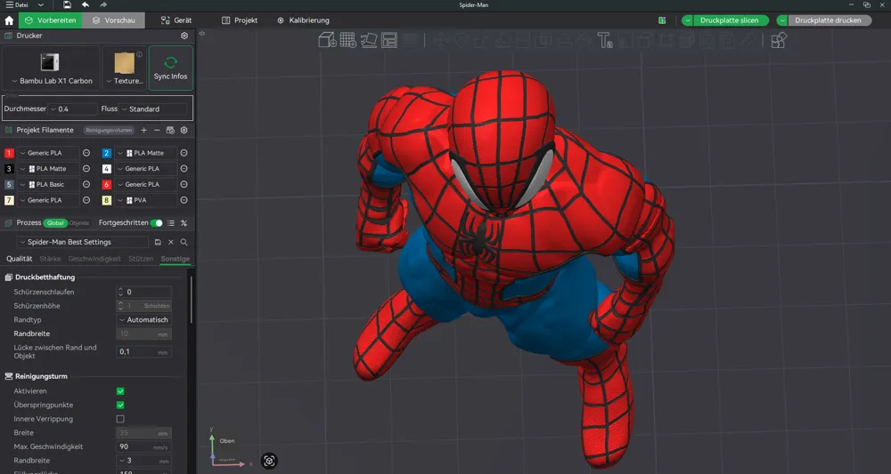The width and height of the screenshot is (891, 474).
Task: Click the Sync Infos button
Action: [x=170, y=68]
